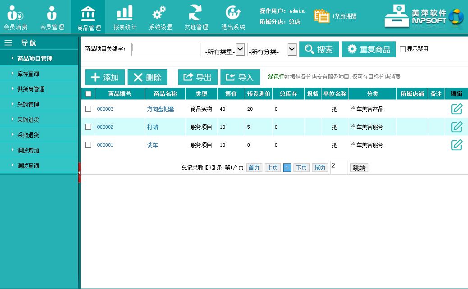The height and width of the screenshot is (289, 468).
Task: Click the edit icon for 洗车 row
Action: 457,145
